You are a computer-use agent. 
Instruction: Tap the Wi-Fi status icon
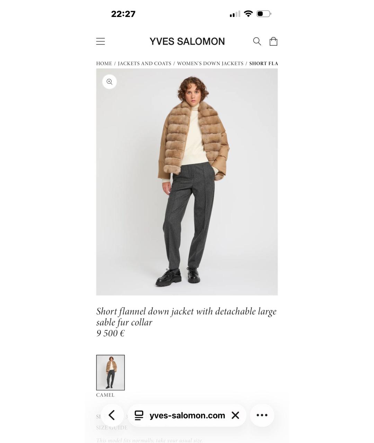(x=248, y=14)
